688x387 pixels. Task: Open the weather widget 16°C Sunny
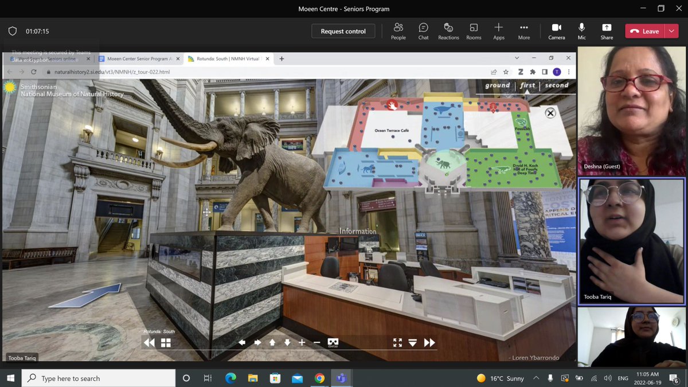(501, 378)
